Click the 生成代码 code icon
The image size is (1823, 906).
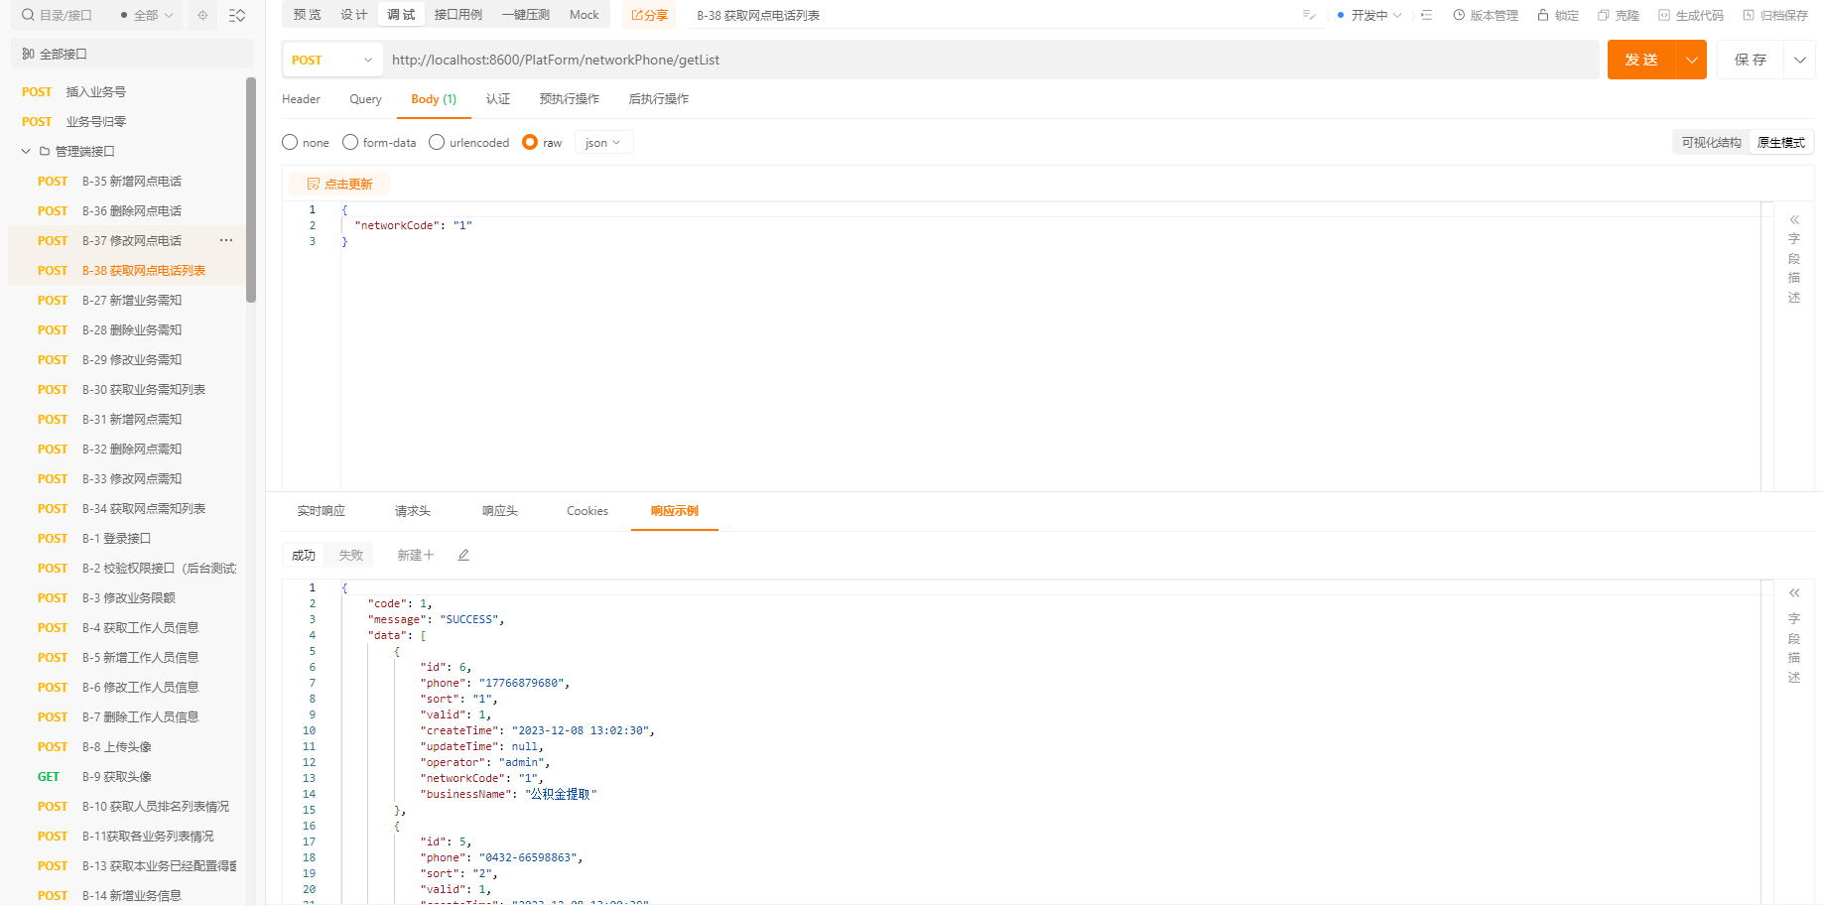[1664, 15]
